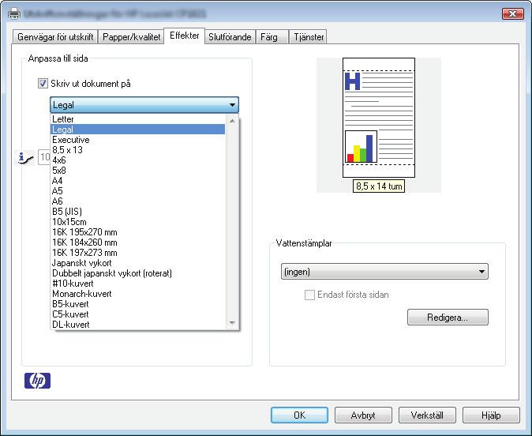The height and width of the screenshot is (436, 532).
Task: Pick B5-kuvert from list
Action: click(138, 304)
